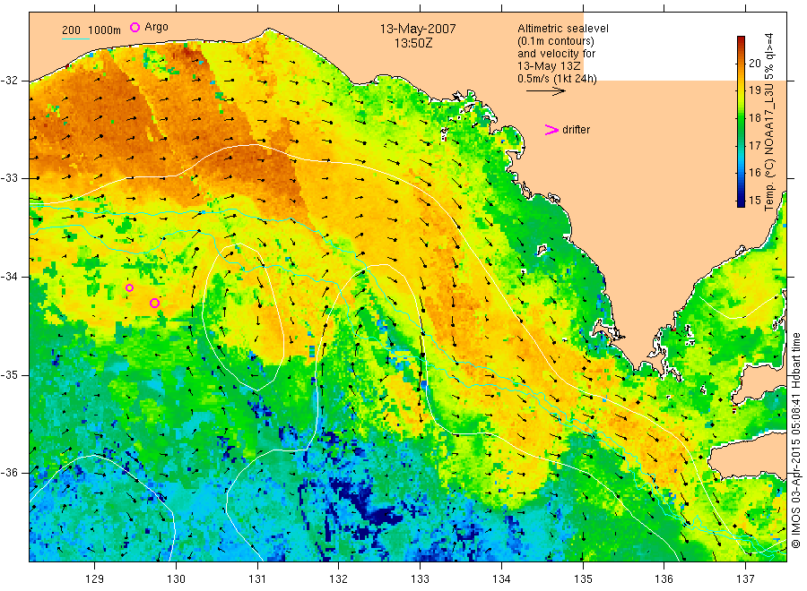Click the longitude label '133'
The height and width of the screenshot is (591, 807).
point(420,579)
